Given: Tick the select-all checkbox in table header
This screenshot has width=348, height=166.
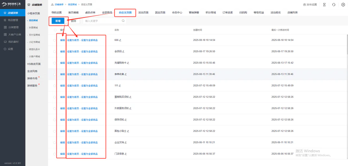Looking at the screenshot, I should [55, 30].
